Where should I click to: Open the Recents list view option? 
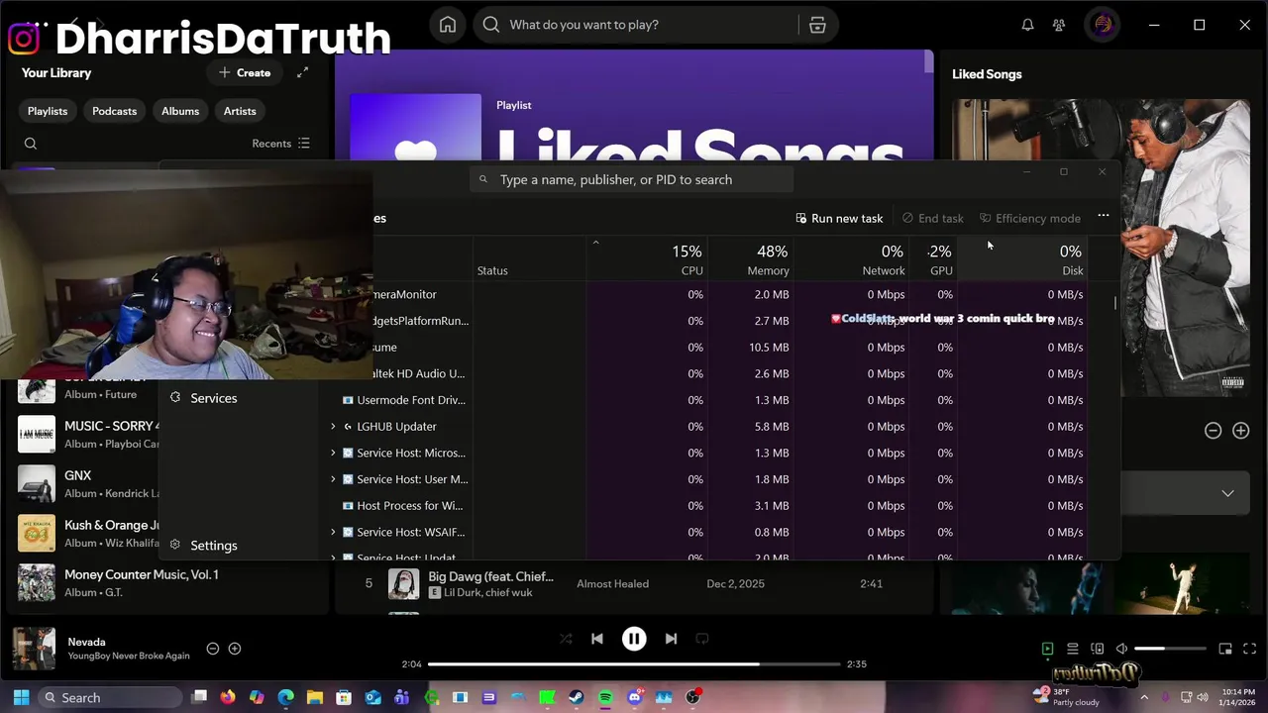(x=281, y=144)
